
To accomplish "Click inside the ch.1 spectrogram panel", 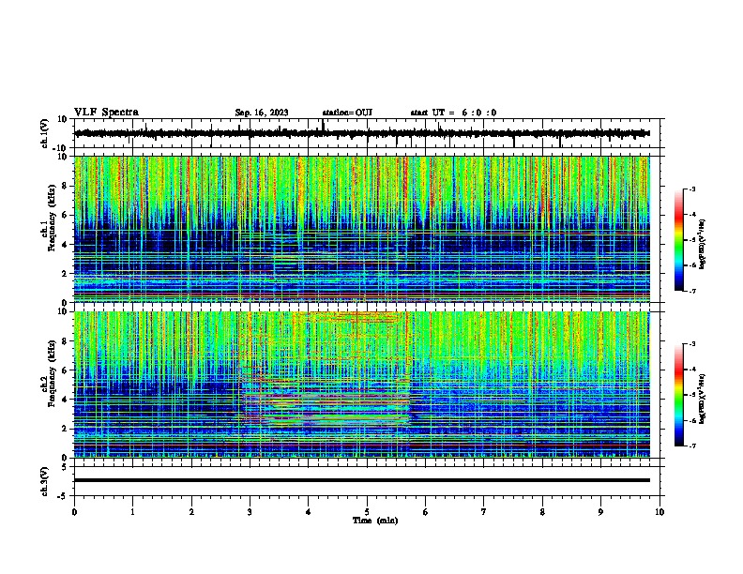I will coord(362,229).
